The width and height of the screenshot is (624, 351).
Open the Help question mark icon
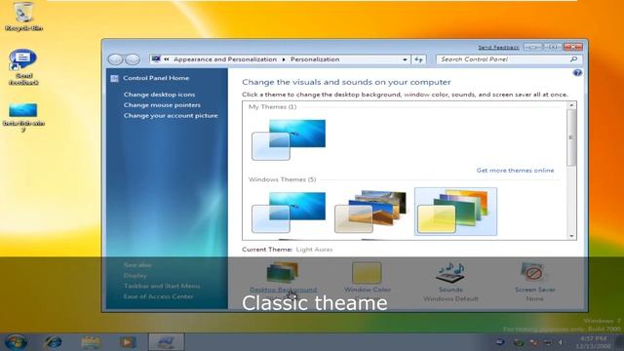point(577,73)
